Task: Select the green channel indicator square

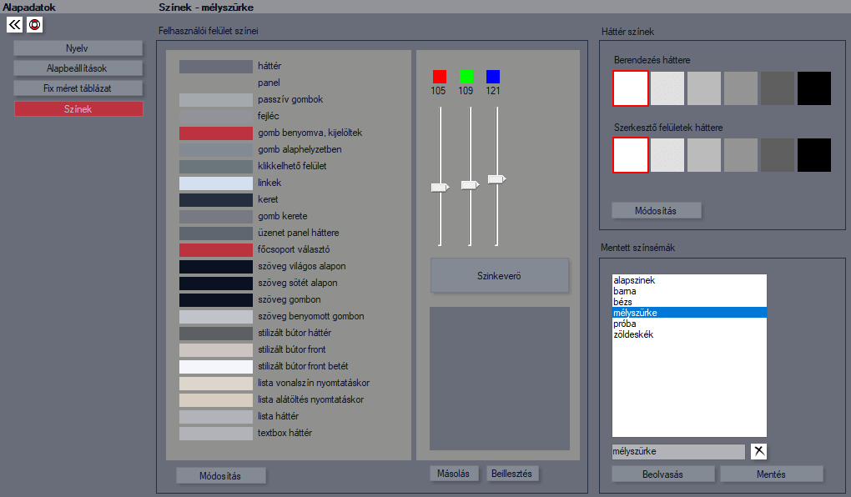Action: click(x=466, y=77)
